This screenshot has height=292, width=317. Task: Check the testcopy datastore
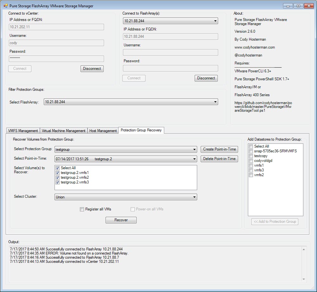[x=251, y=156]
